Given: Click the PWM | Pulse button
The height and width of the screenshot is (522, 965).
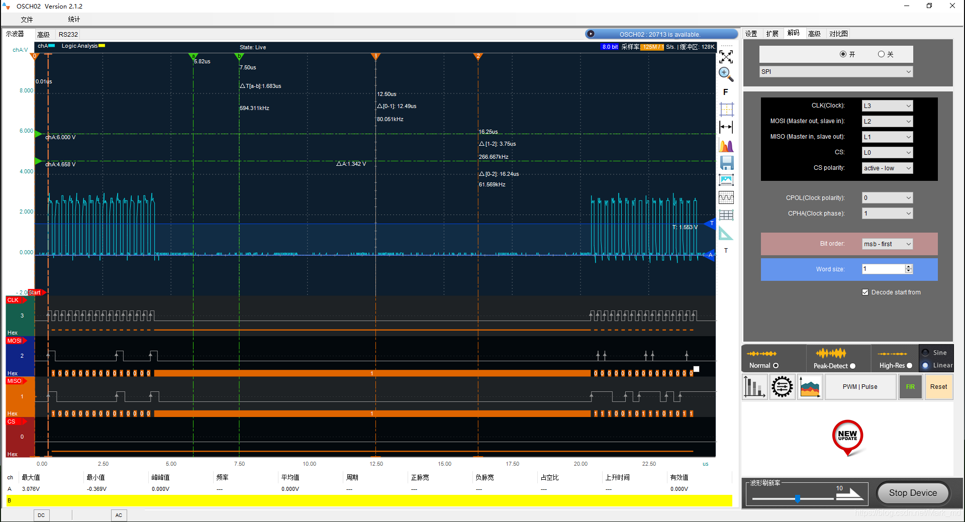Looking at the screenshot, I should tap(860, 387).
